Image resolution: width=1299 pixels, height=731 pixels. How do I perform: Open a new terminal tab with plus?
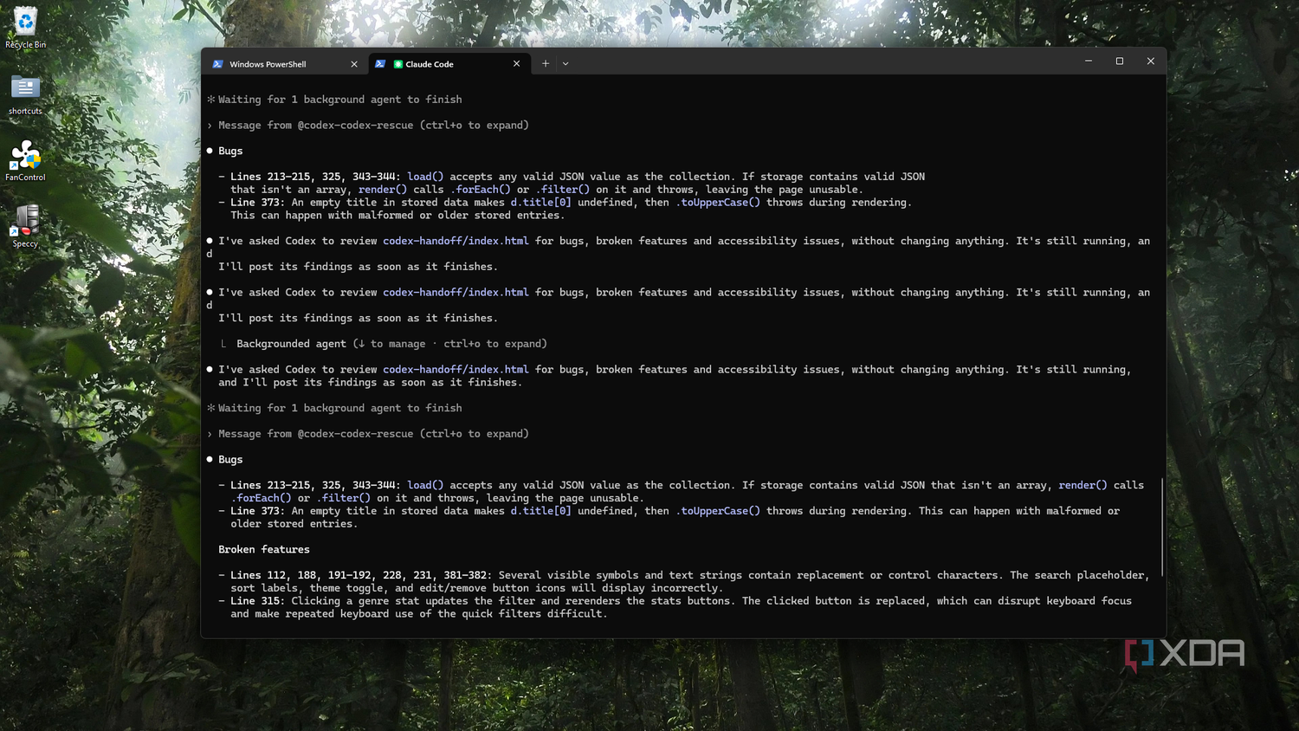[x=546, y=63]
